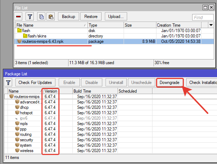Viewport: 217px width, 164px height.
Task: Click the ppp package box icon
Action: point(17,129)
